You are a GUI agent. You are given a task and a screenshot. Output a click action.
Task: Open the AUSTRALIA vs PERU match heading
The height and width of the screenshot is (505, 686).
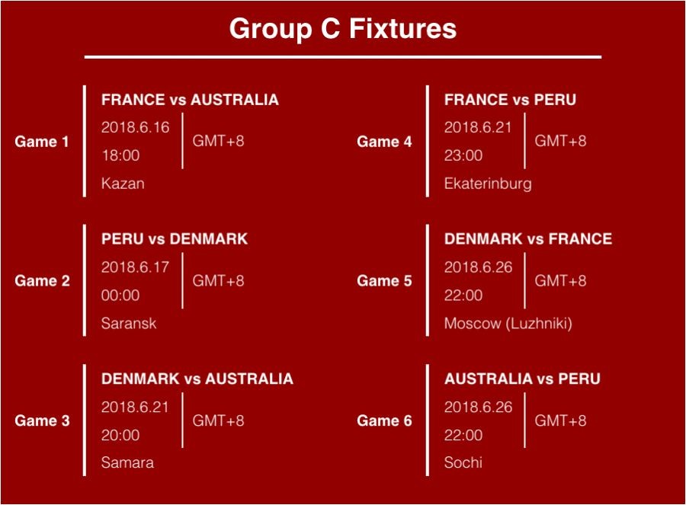(x=522, y=379)
